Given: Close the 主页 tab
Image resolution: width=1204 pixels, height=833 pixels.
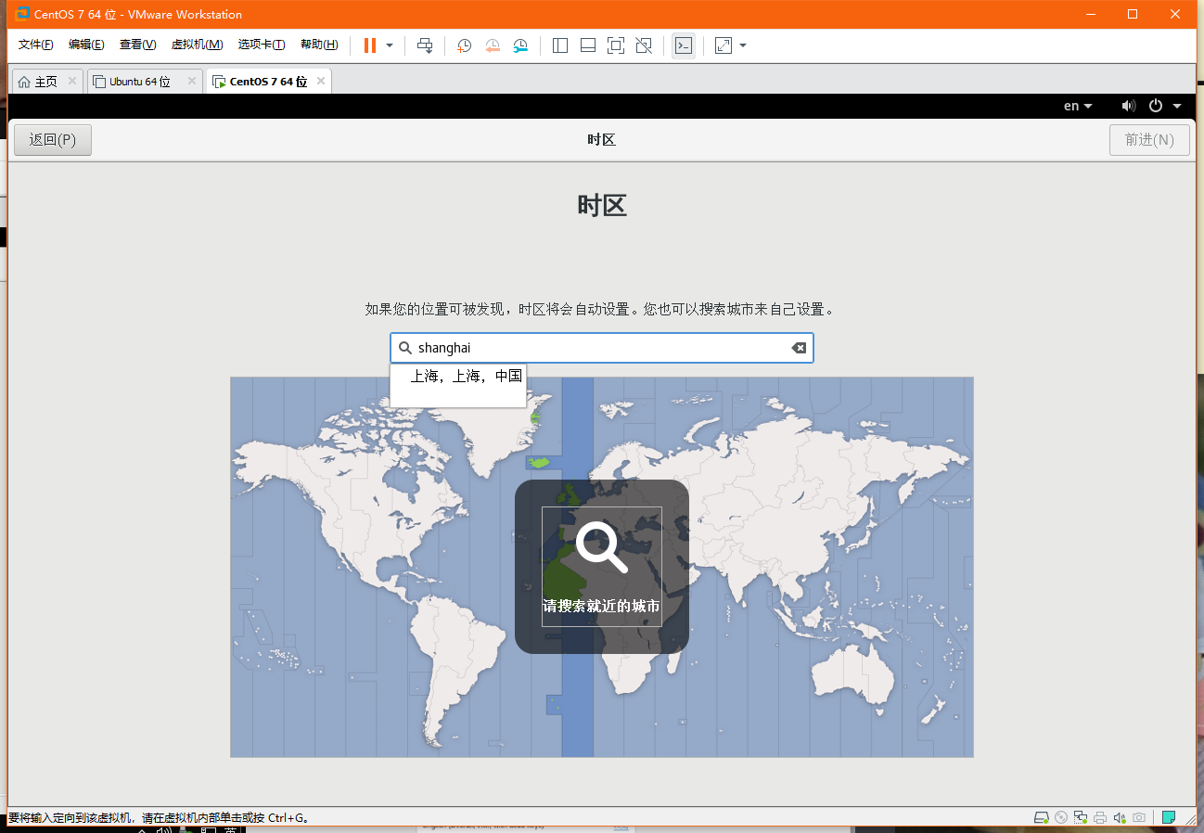Looking at the screenshot, I should 72,81.
